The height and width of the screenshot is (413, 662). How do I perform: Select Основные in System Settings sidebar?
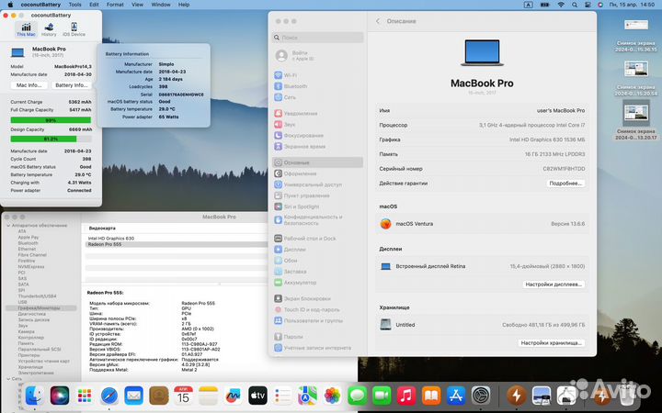tap(317, 162)
